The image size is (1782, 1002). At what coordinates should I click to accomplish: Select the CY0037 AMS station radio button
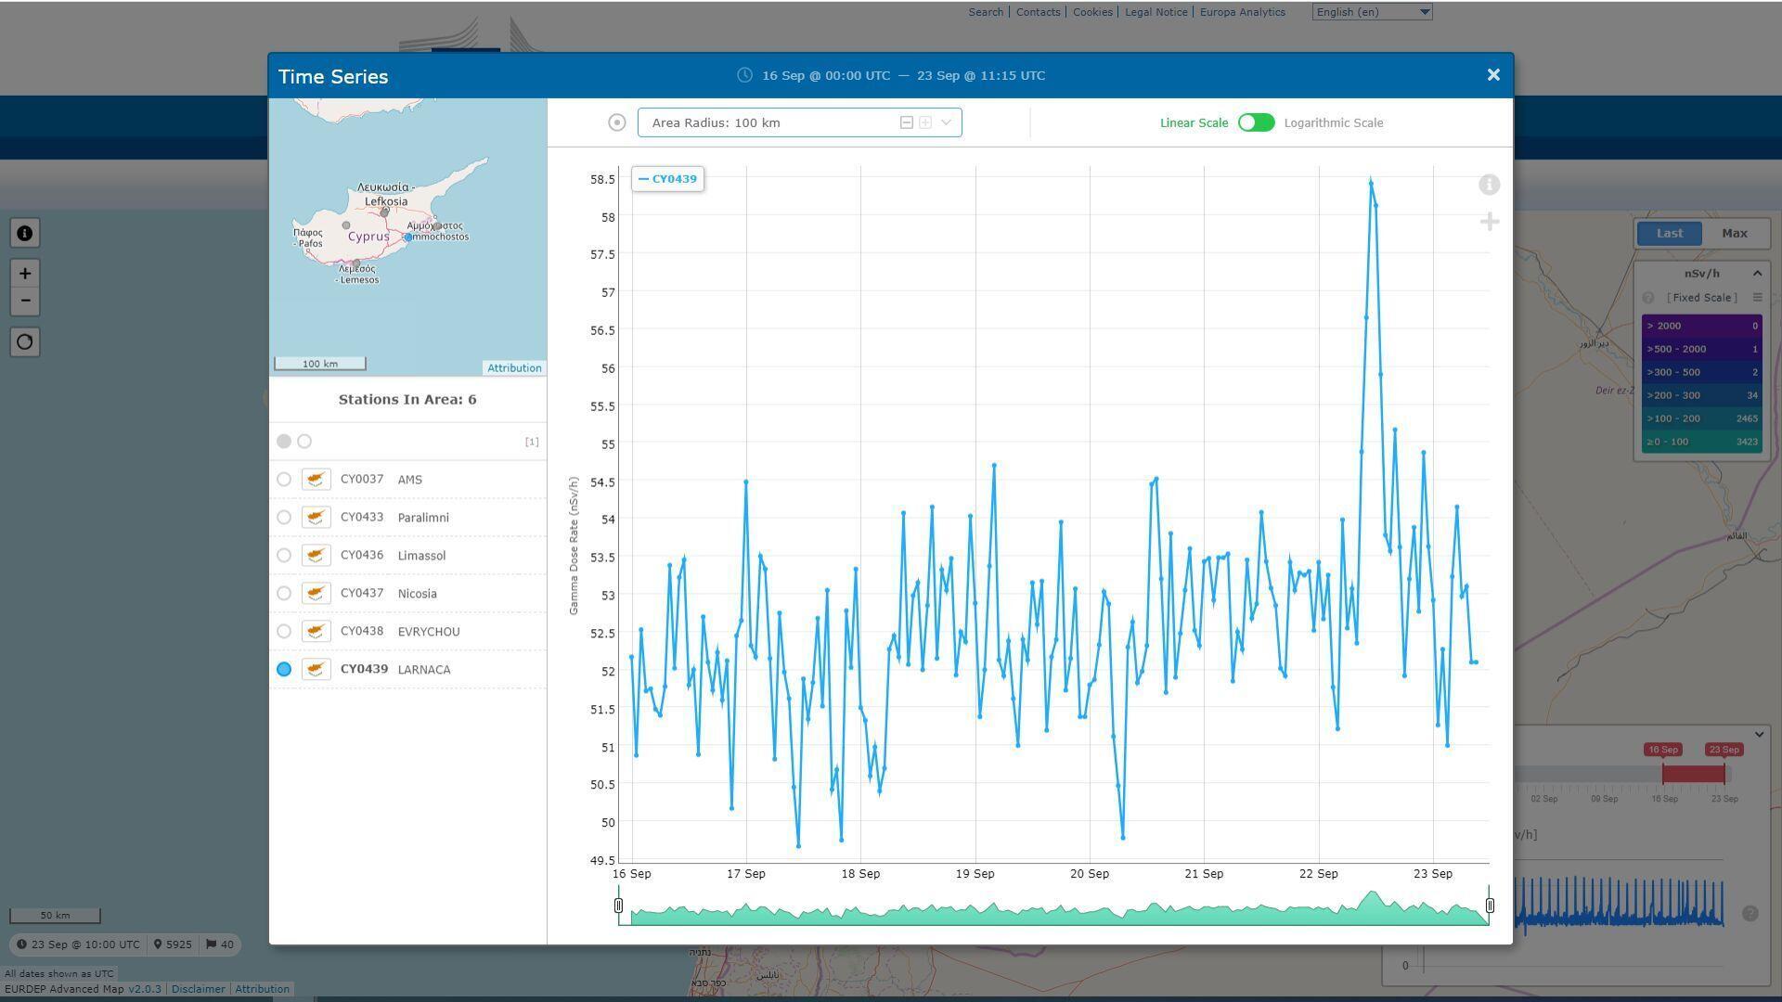[284, 480]
